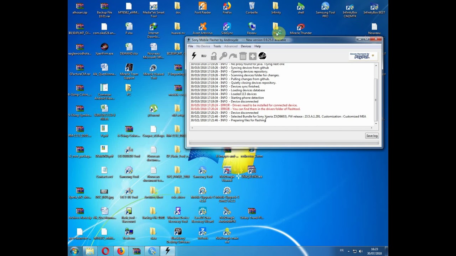
Task: Select the Firefox desktop shortcut
Action: (x=227, y=8)
